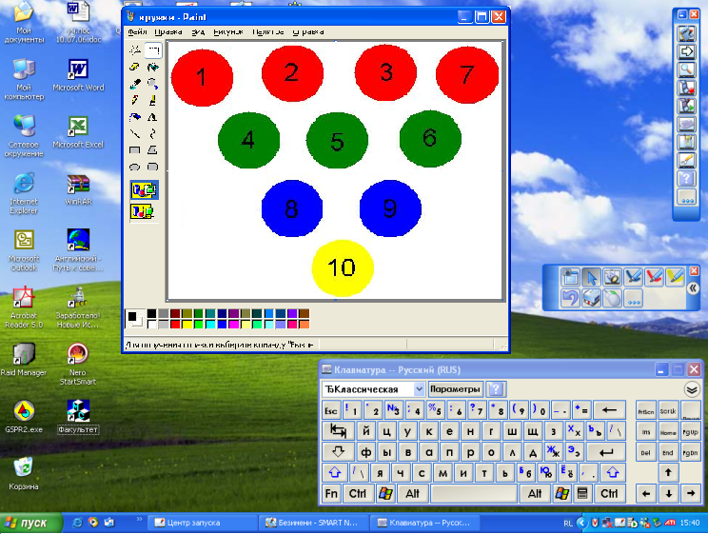
Task: Open the Классическая keyboard layout dropdown
Action: click(x=419, y=389)
